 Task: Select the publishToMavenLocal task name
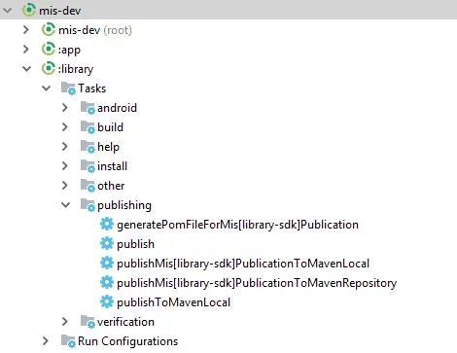[173, 302]
